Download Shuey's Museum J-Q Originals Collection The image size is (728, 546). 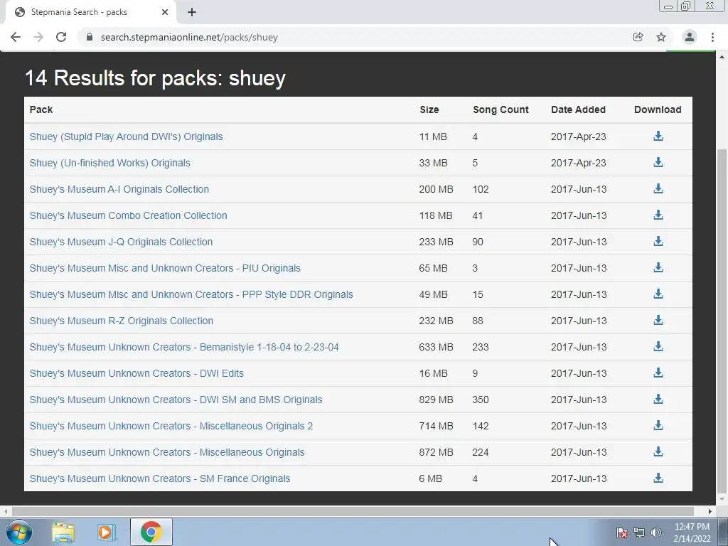pyautogui.click(x=658, y=242)
